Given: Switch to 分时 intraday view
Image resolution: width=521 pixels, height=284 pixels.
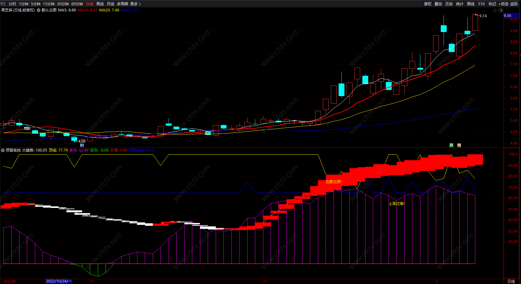Looking at the screenshot, I should pos(12,4).
